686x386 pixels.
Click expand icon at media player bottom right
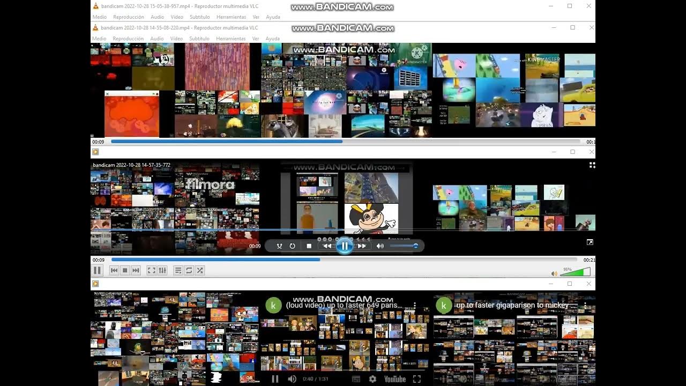point(590,242)
